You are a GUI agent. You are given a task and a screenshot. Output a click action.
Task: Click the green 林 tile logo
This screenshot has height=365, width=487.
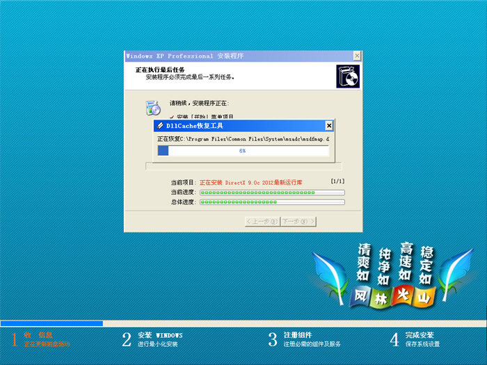click(381, 299)
